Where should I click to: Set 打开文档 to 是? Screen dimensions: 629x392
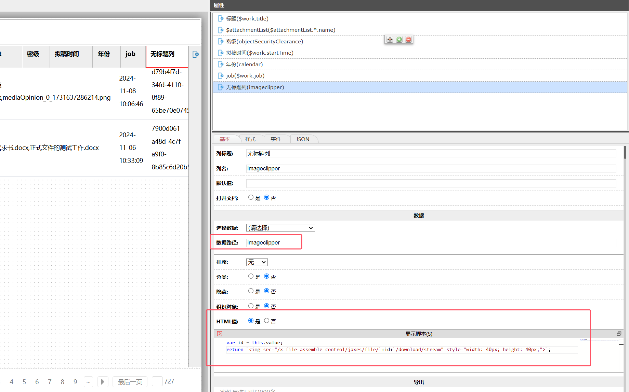click(251, 197)
